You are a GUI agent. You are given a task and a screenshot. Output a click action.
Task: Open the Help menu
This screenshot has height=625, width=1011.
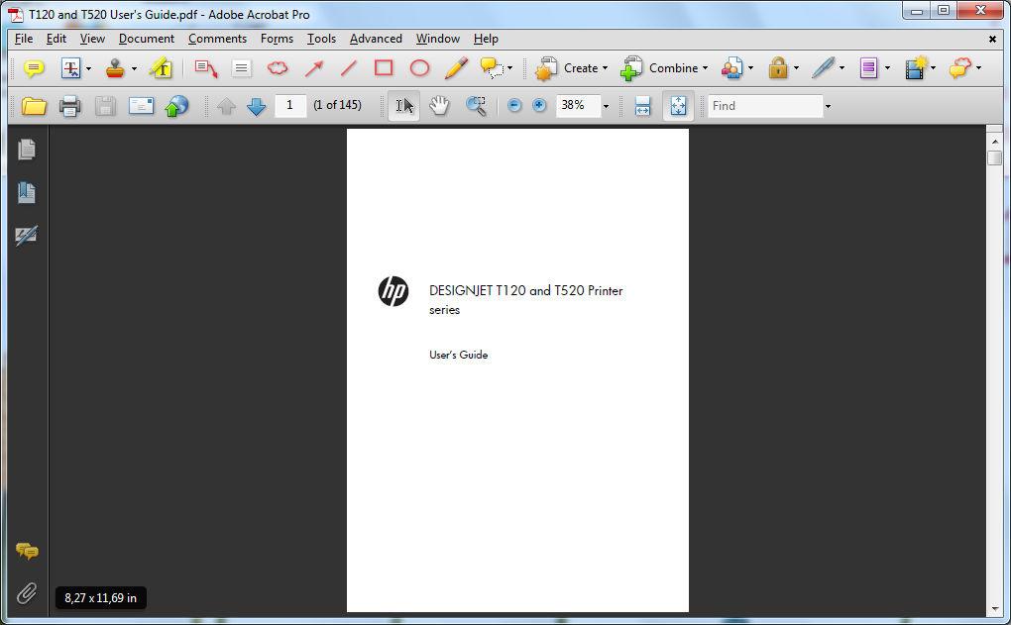tap(486, 39)
